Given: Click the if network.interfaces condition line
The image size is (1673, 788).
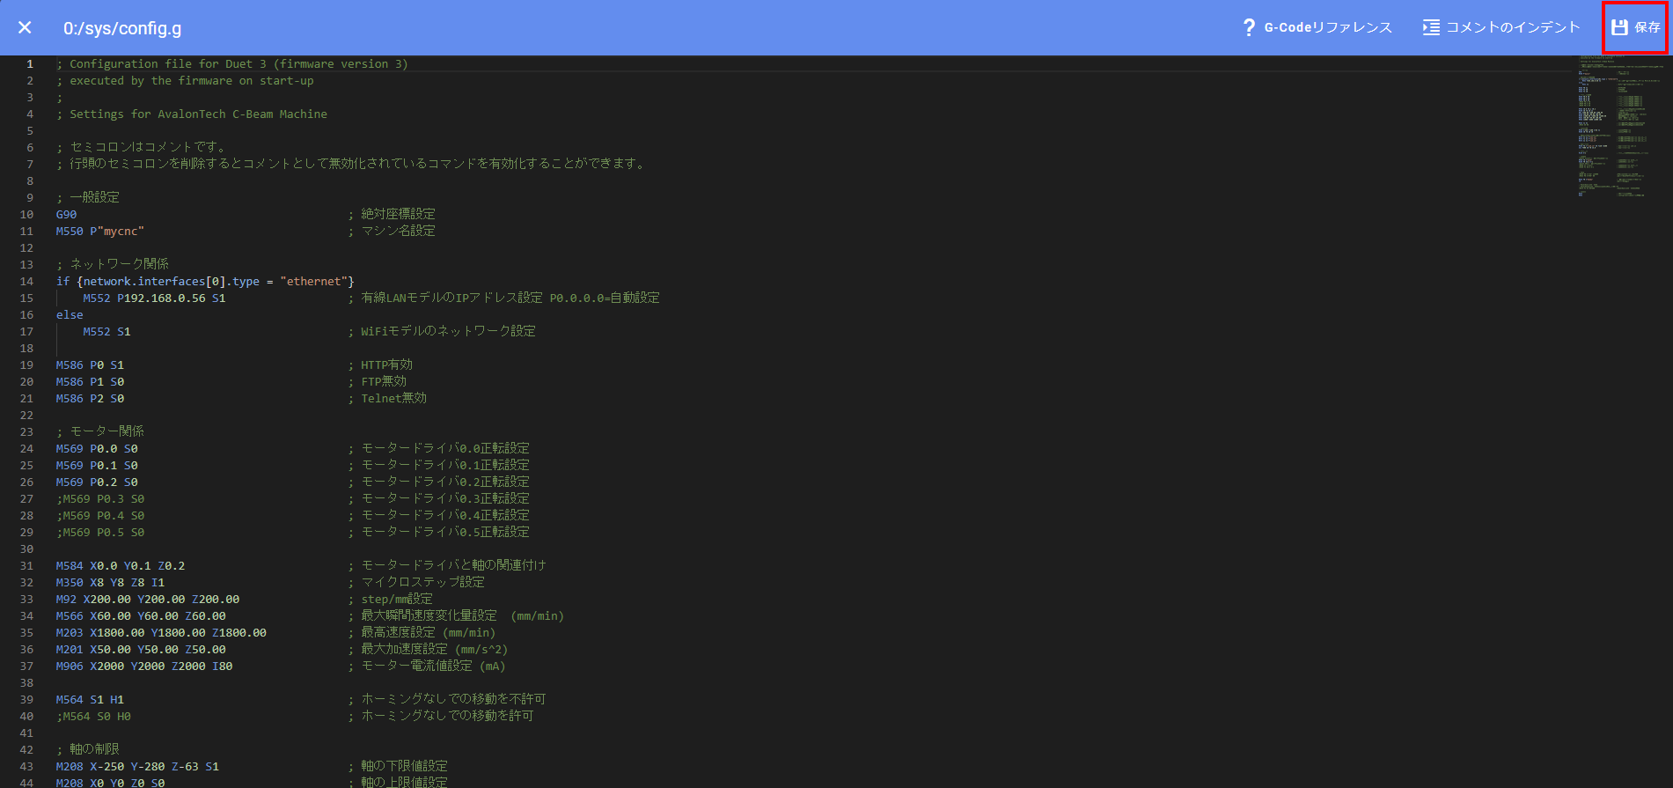Looking at the screenshot, I should [x=205, y=282].
